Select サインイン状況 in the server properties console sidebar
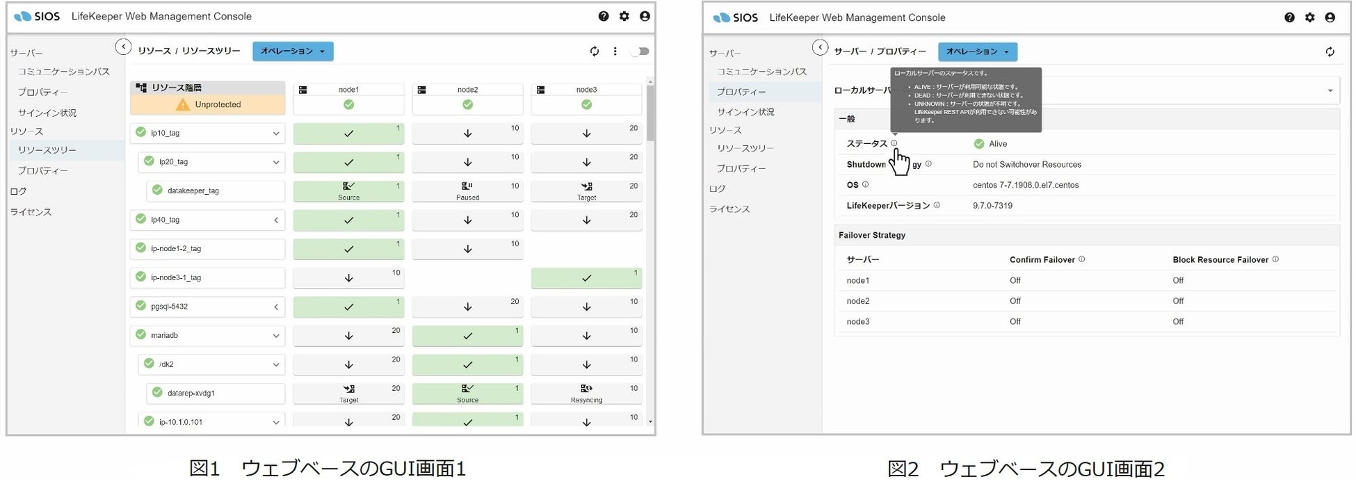This screenshot has width=1356, height=502. point(745,112)
